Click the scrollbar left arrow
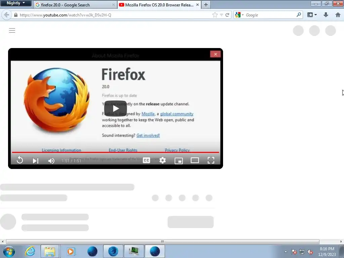 click(x=2, y=242)
